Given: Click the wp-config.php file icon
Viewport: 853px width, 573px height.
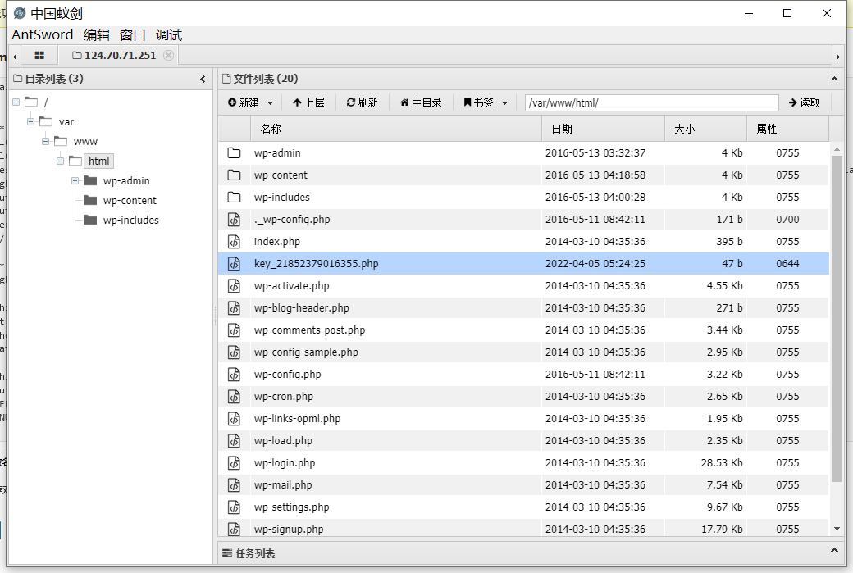Looking at the screenshot, I should (x=234, y=375).
